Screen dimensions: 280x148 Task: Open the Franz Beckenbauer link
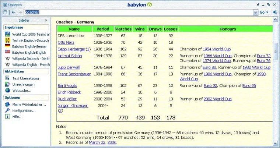click(x=74, y=74)
